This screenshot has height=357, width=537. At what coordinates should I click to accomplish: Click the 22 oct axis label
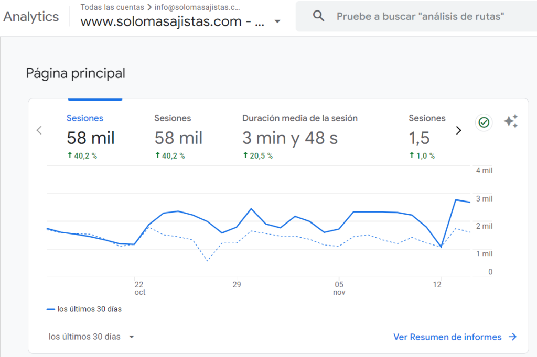coord(139,288)
